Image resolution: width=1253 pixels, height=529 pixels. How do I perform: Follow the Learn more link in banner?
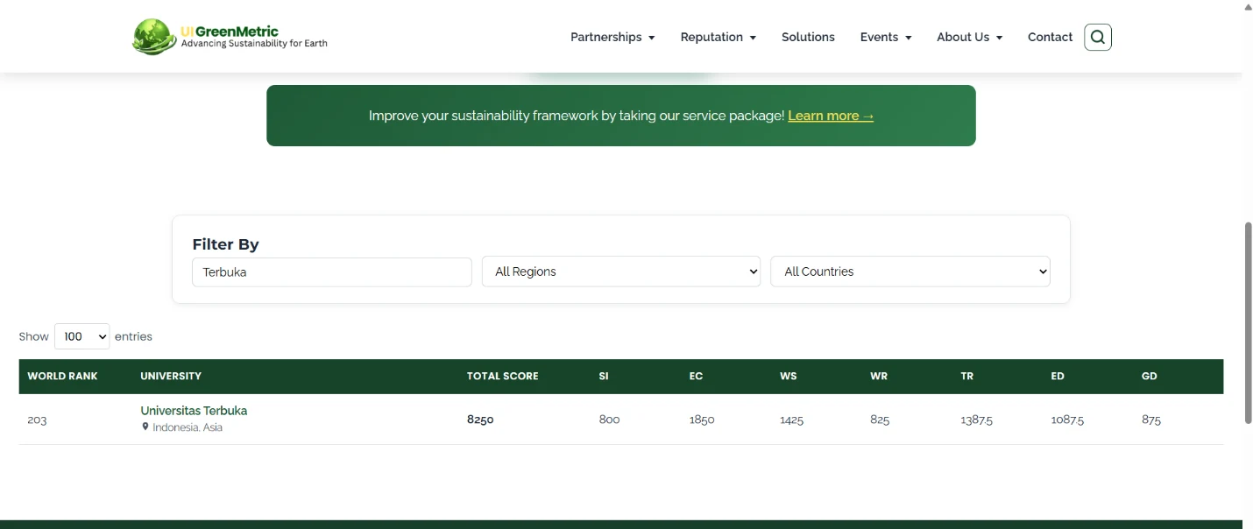click(831, 116)
